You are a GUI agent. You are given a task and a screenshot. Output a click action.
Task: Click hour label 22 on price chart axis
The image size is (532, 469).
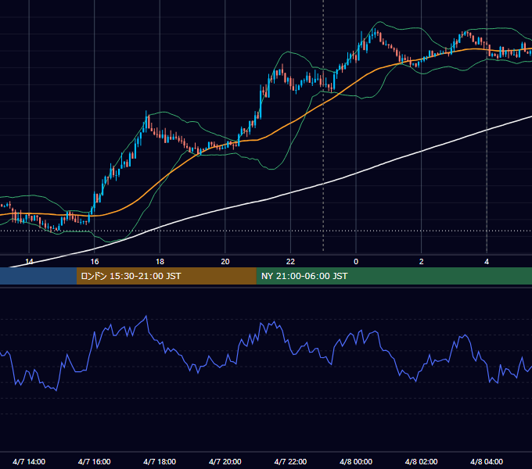[290, 261]
